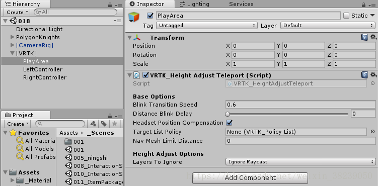The height and width of the screenshot is (186, 378).
Task: Select Directional Light in Hierarchy
Action: (39, 29)
